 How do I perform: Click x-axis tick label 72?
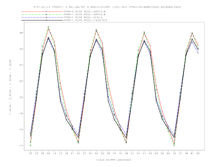[174, 153]
